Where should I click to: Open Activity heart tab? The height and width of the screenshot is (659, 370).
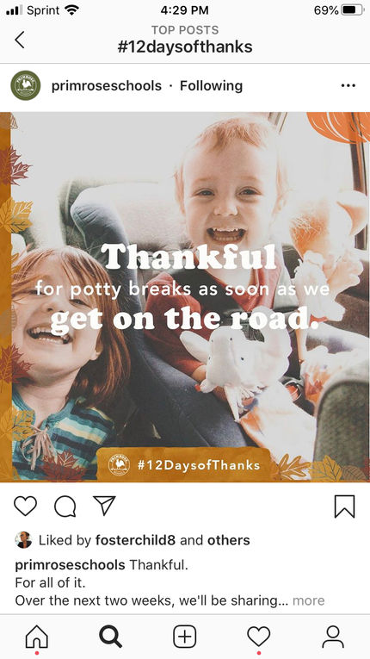(x=259, y=637)
